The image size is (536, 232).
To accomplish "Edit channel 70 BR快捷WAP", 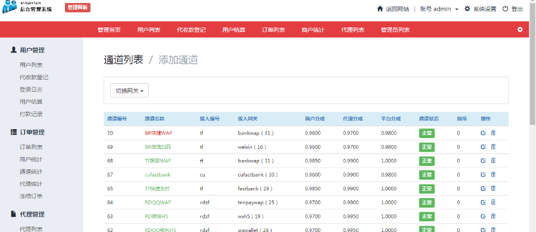I will (483, 133).
